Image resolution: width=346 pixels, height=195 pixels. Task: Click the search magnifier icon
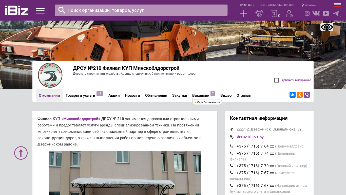(x=62, y=10)
